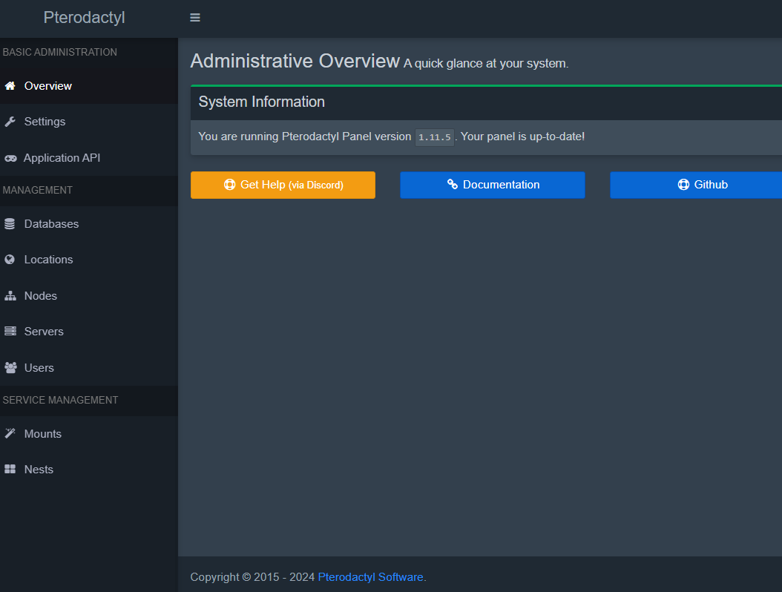Follow the Pterodactyl Software footer link
The height and width of the screenshot is (592, 782).
tap(370, 577)
